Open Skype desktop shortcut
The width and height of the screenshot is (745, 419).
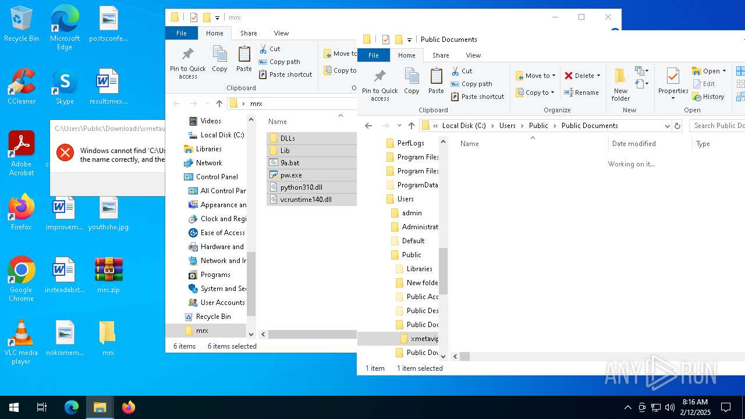65,87
